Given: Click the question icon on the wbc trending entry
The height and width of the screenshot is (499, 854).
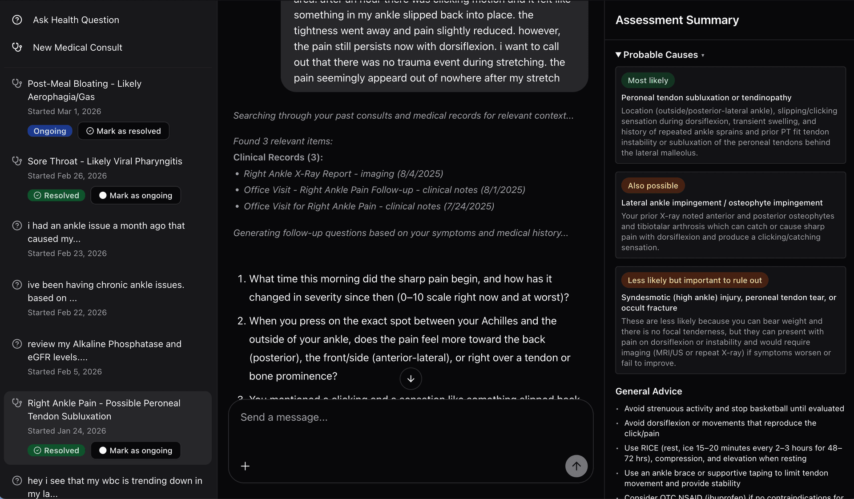Looking at the screenshot, I should pos(17,481).
